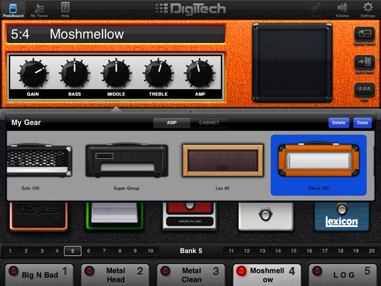Switch to the CABINET tab
Image resolution: width=381 pixels, height=286 pixels.
tap(209, 123)
